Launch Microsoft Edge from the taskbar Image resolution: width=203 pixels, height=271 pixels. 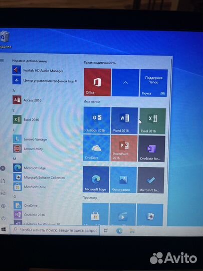point(119,231)
